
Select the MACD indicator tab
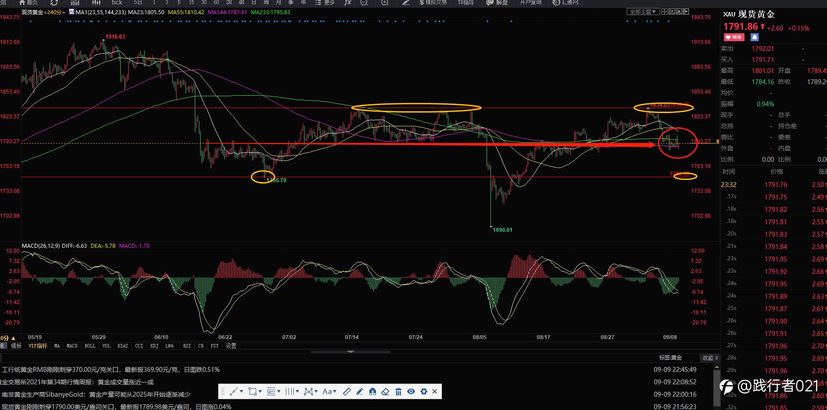pos(72,346)
